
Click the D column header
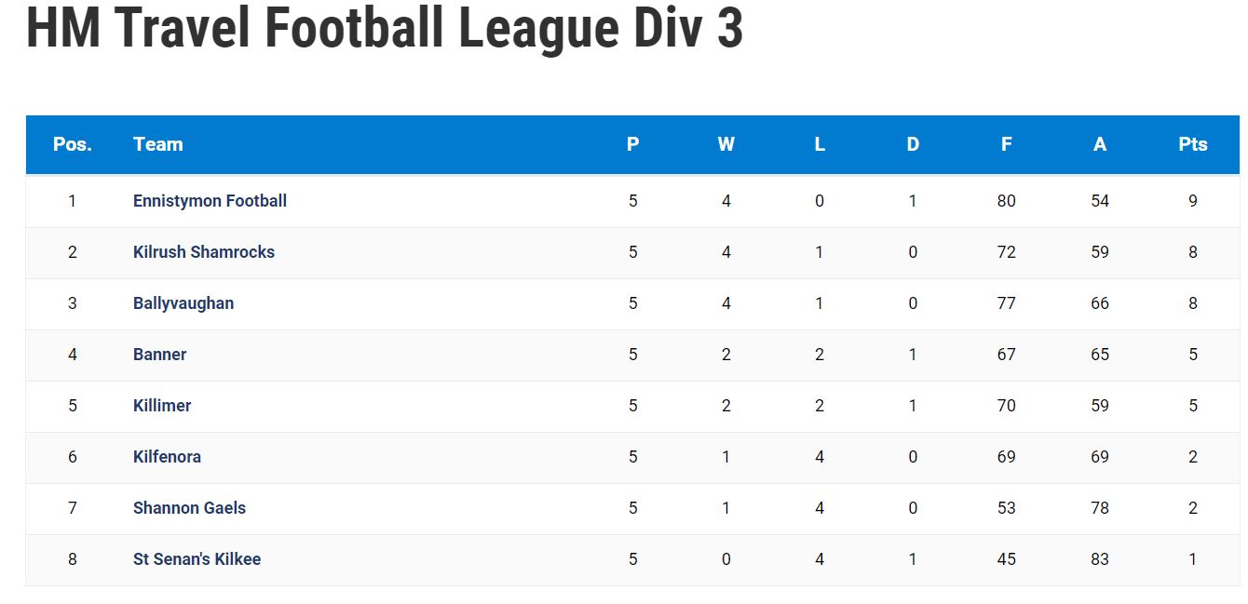click(913, 144)
